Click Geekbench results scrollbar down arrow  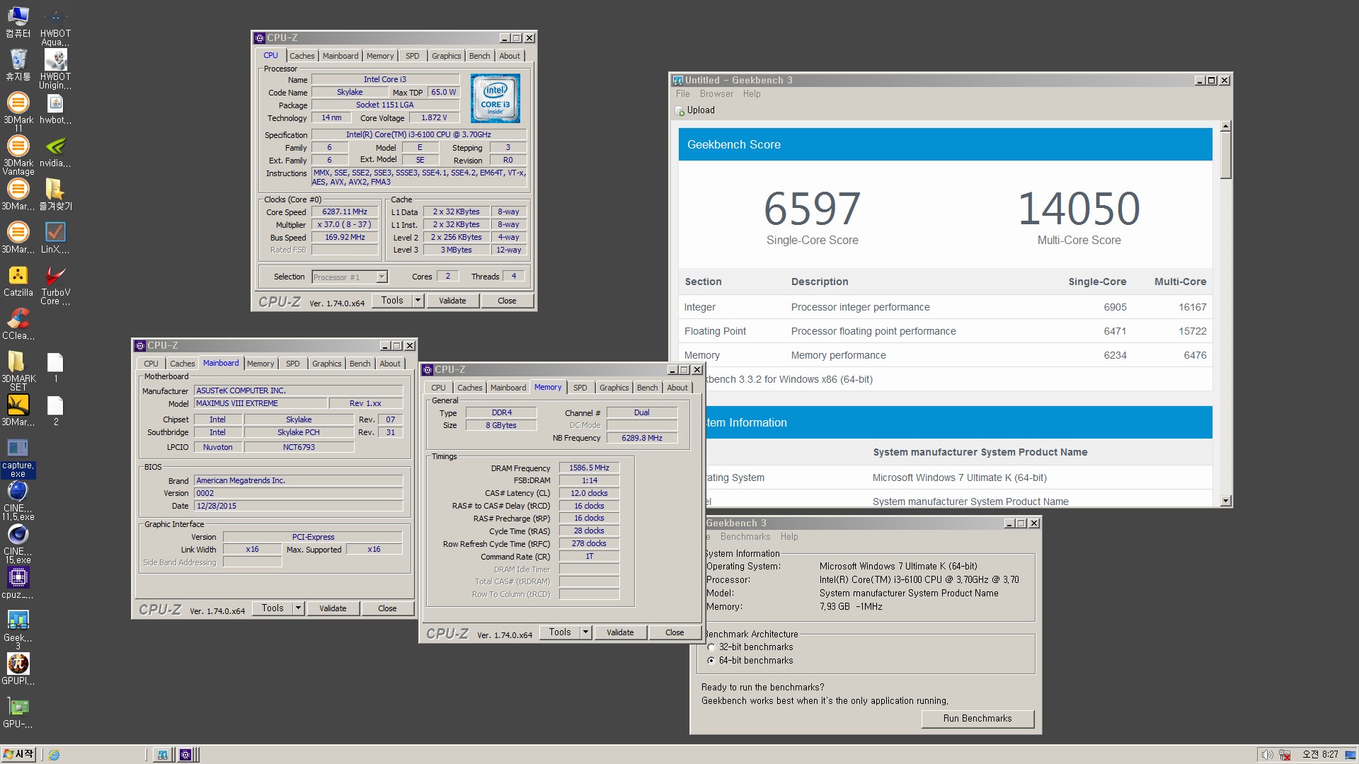(x=1225, y=501)
